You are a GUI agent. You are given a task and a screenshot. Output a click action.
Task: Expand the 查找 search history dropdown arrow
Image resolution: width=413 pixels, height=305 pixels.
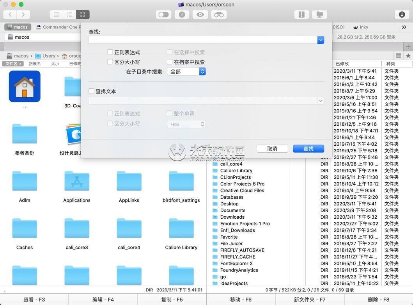point(321,40)
